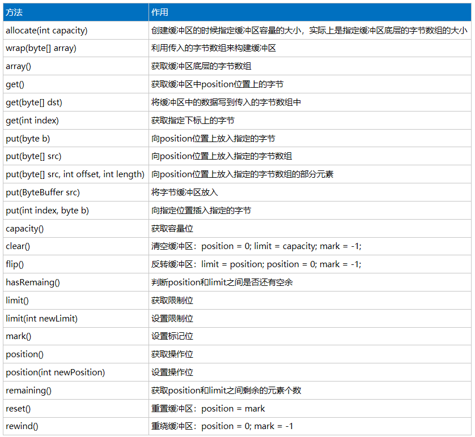Click the description ending 部分元素

243,174
